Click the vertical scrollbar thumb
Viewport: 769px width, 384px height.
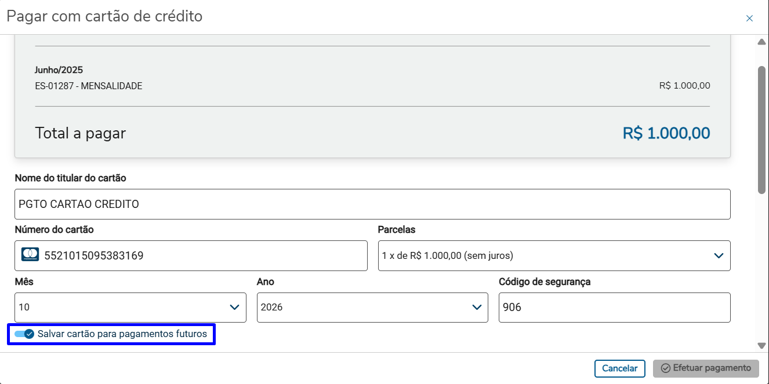pos(761,129)
